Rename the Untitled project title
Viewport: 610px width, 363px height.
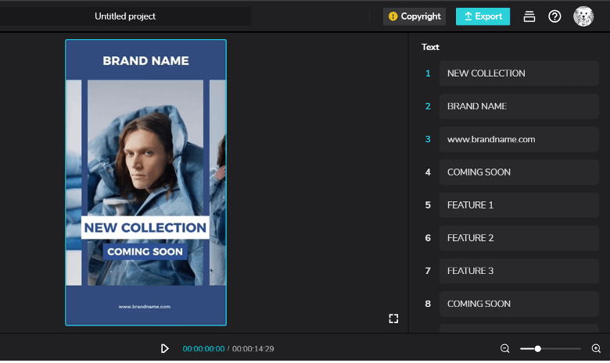pyautogui.click(x=125, y=16)
